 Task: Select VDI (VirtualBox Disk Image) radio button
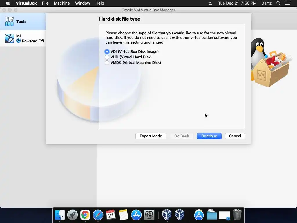(107, 52)
